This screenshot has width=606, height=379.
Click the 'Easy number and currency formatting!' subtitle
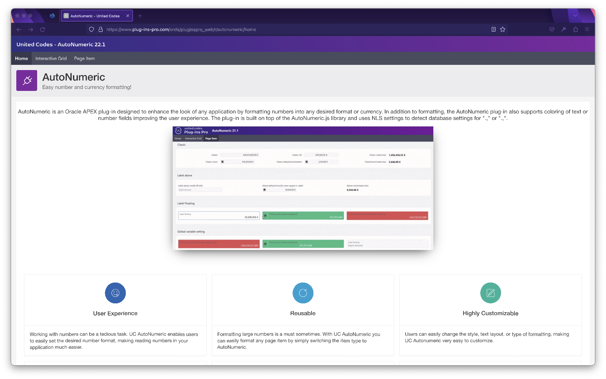87,87
